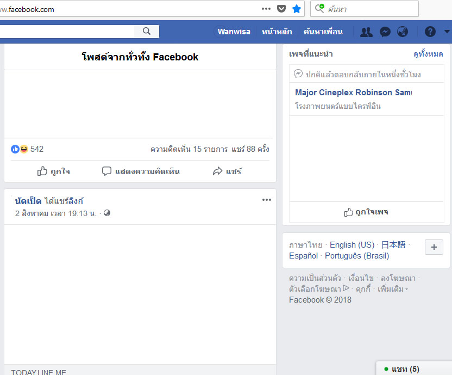Click the Facebook search input box
452x375 pixels.
click(67, 31)
